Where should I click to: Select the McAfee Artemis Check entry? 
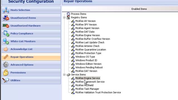pyautogui.click(x=87, y=46)
